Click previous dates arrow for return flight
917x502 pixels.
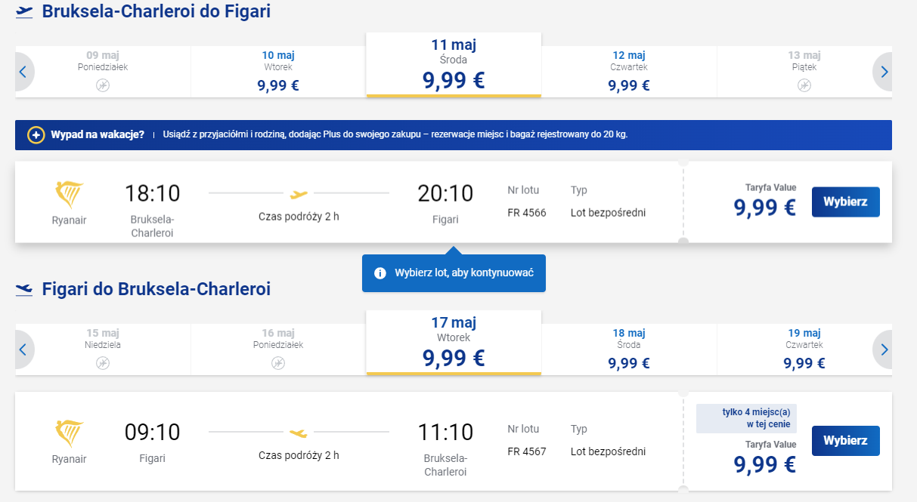pyautogui.click(x=23, y=350)
